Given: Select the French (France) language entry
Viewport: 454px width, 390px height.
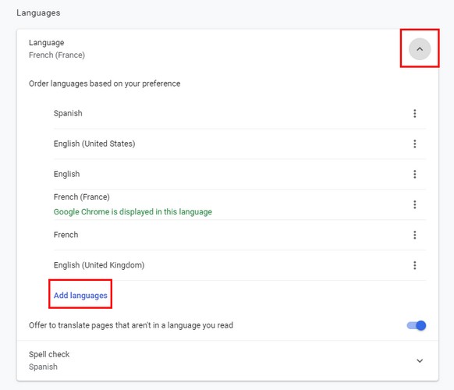Looking at the screenshot, I should (239, 204).
